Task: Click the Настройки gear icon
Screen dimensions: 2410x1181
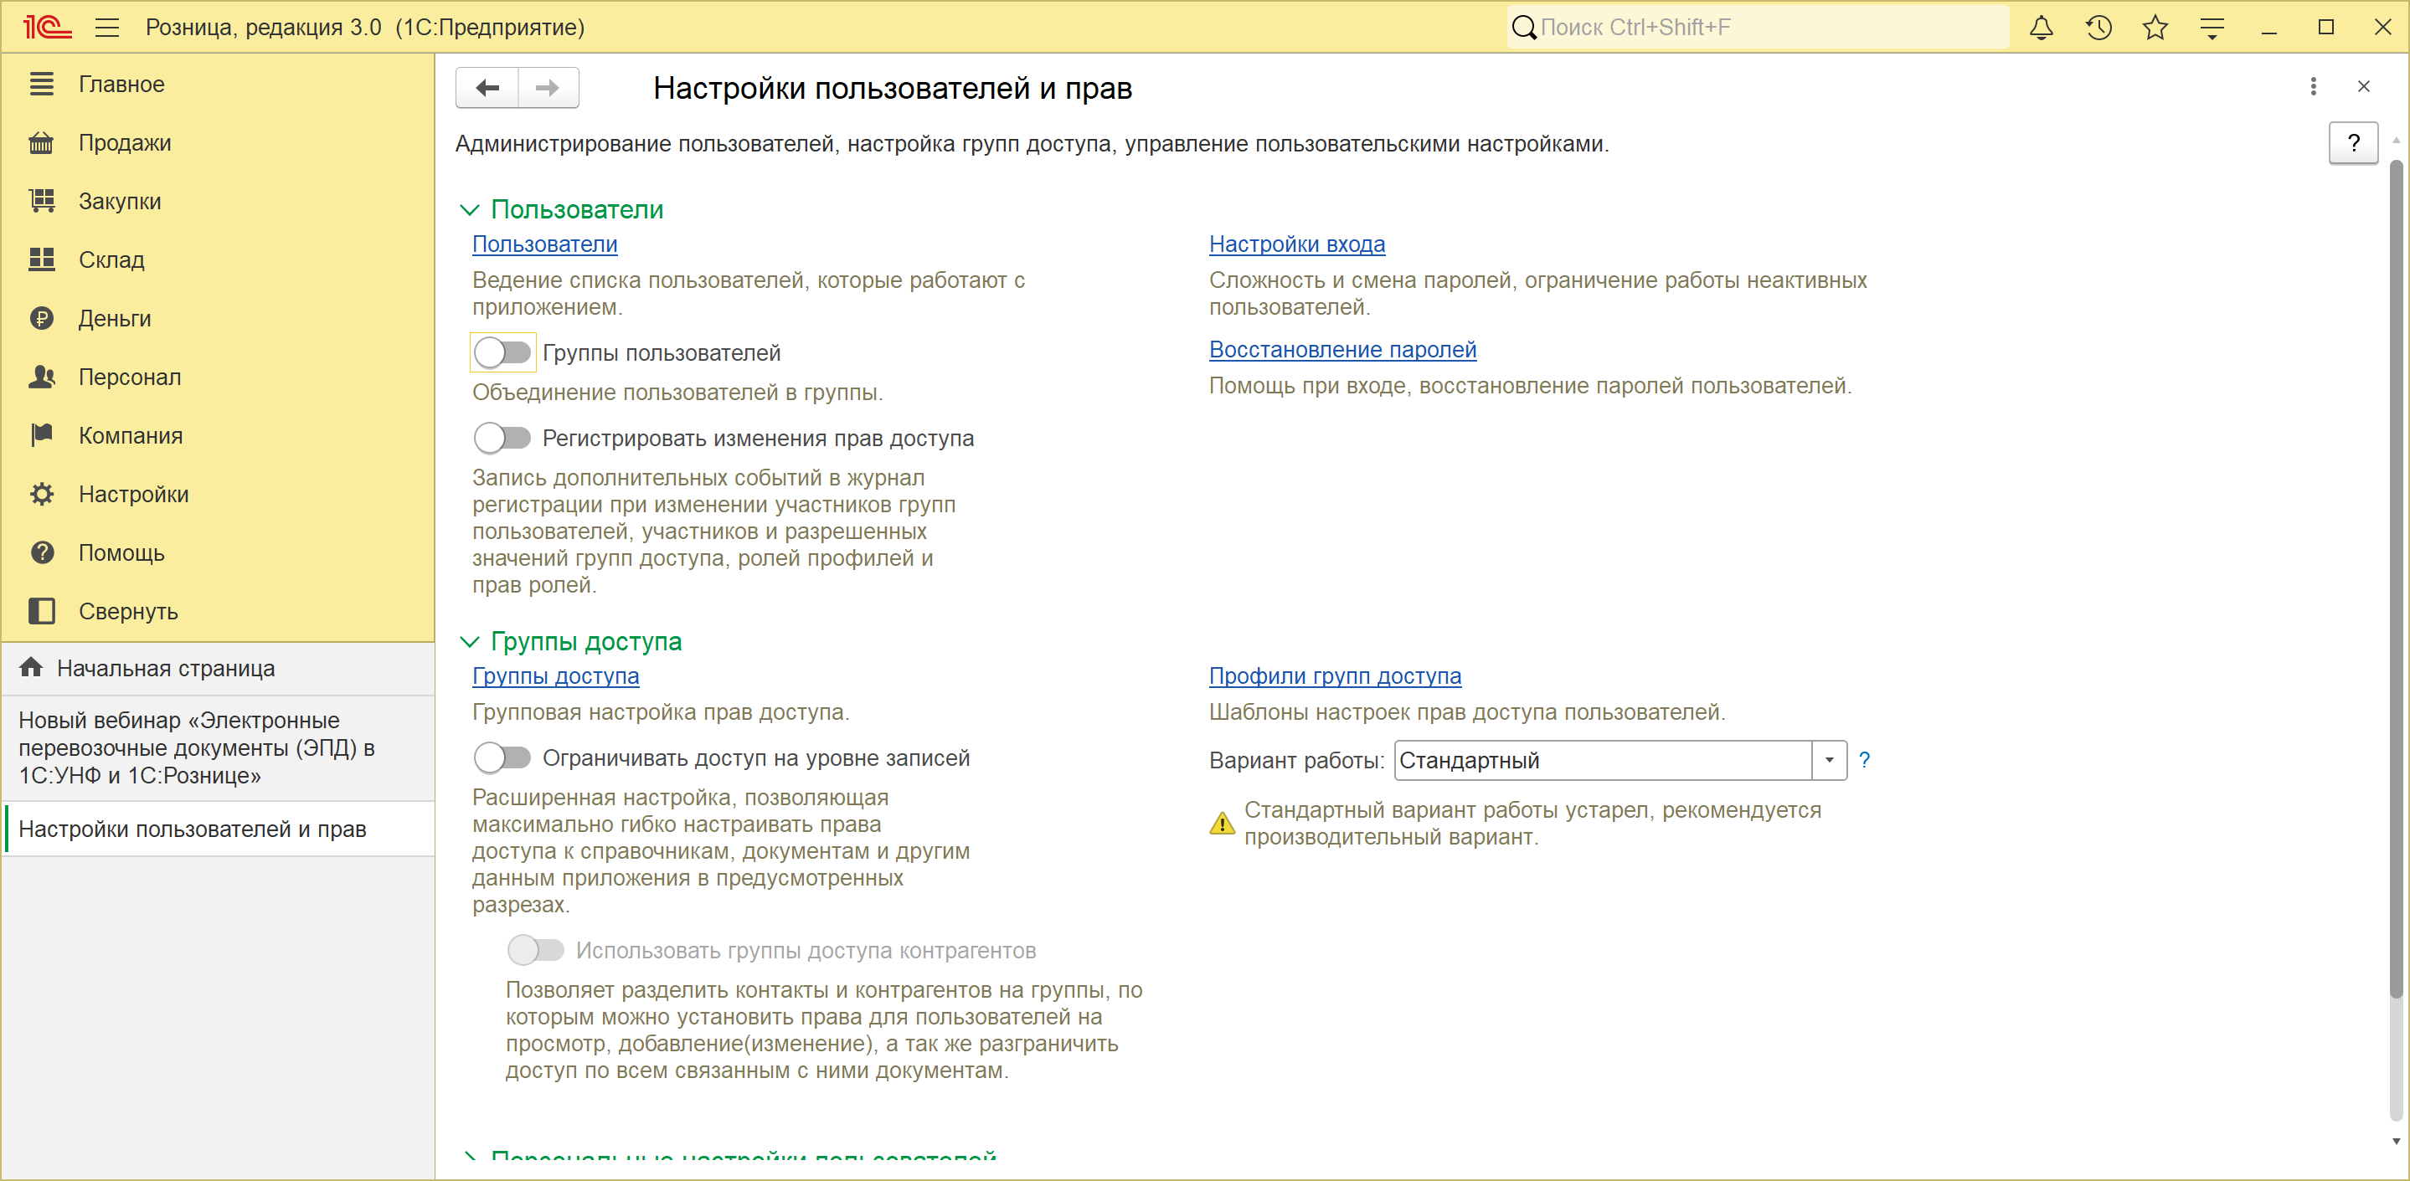Action: pos(42,495)
